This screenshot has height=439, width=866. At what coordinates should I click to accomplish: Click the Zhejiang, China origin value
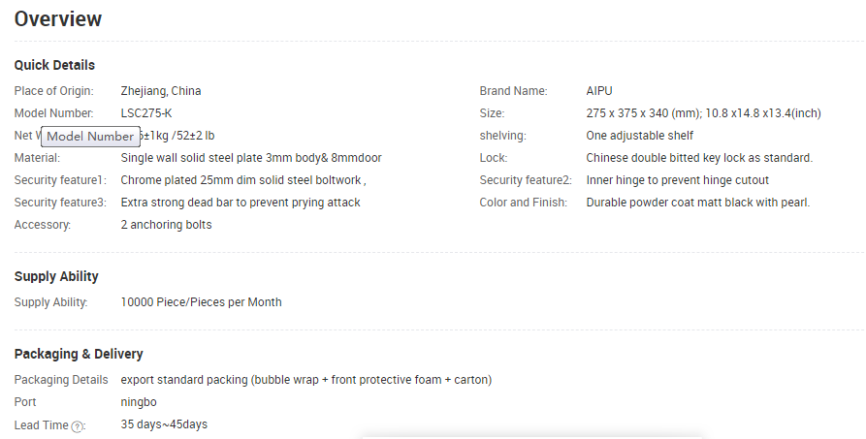click(x=161, y=91)
